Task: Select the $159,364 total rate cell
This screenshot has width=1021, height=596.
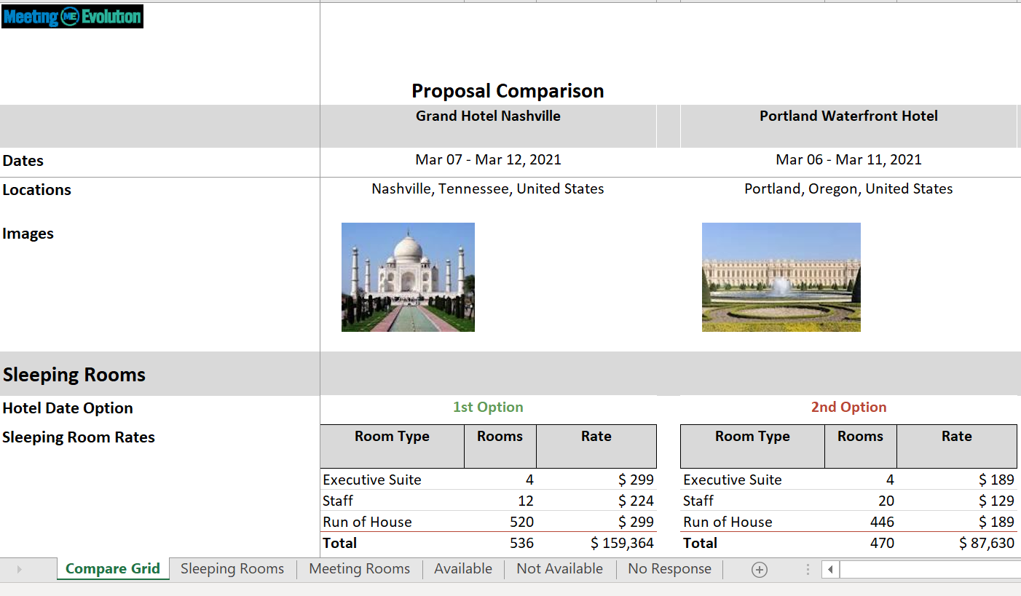Action: (x=621, y=543)
